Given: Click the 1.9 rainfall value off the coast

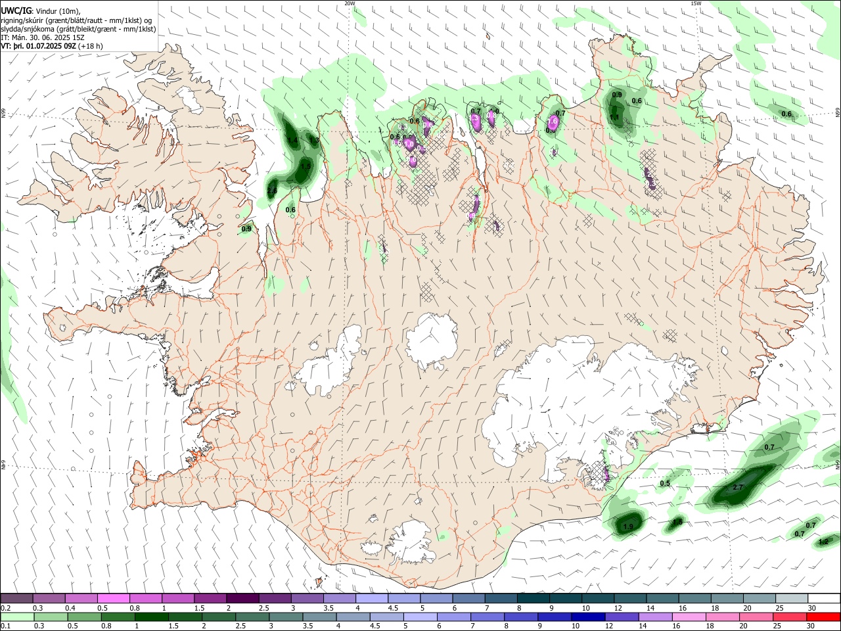Looking at the screenshot, I should pos(628,527).
